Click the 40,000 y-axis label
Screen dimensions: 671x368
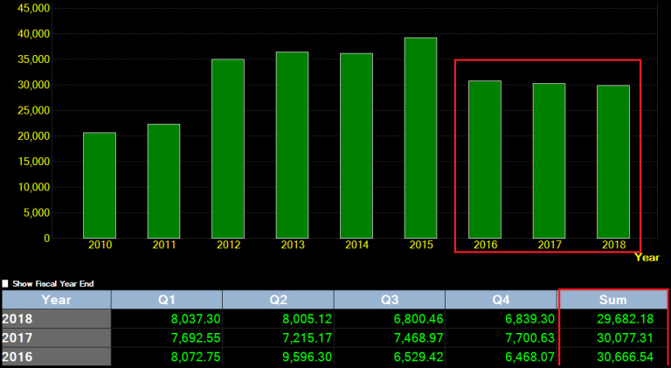click(34, 33)
